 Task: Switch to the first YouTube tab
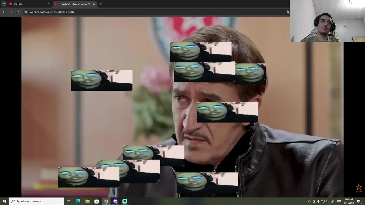[29, 4]
